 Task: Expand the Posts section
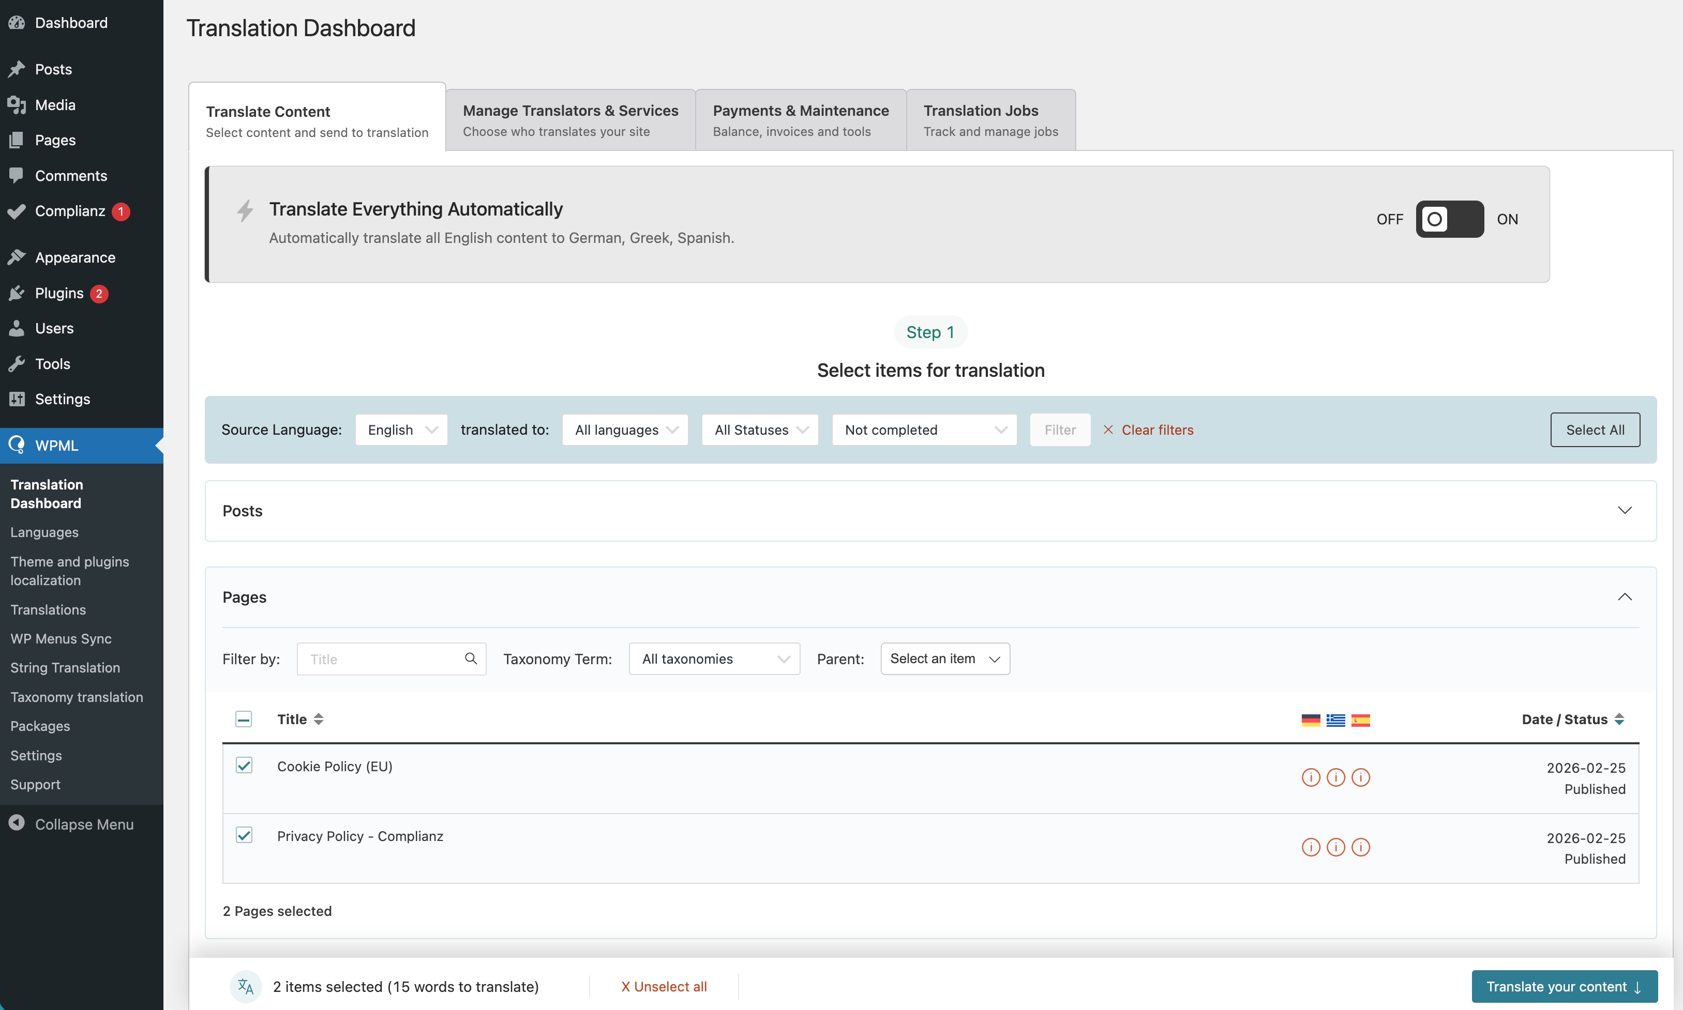(x=1624, y=511)
